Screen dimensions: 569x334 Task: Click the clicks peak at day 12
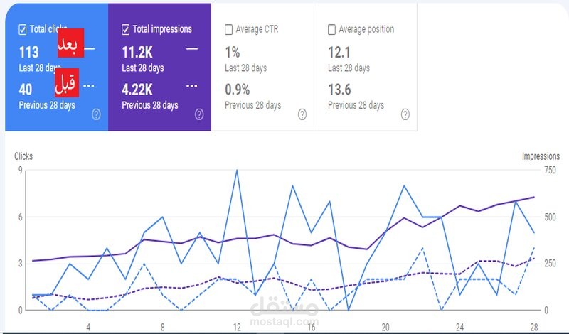[x=237, y=170]
